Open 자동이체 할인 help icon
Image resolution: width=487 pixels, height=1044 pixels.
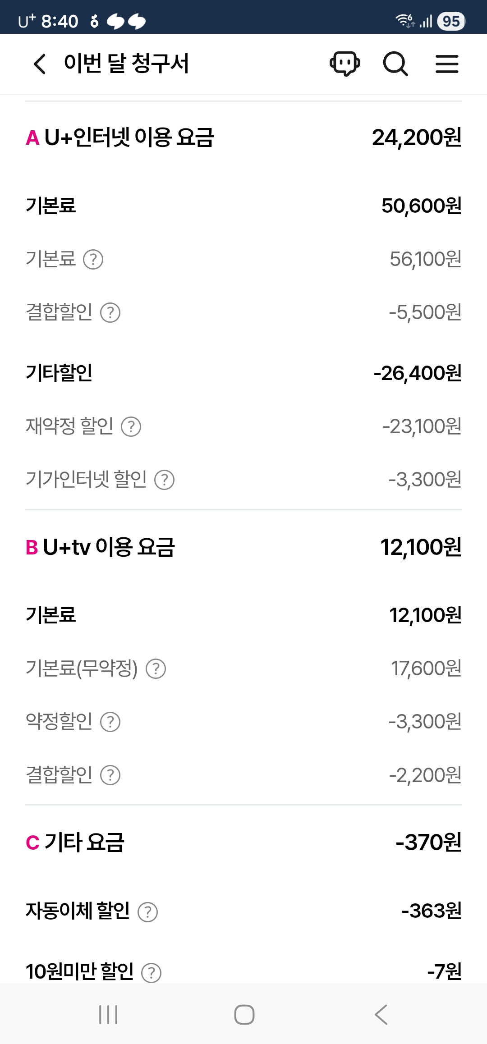click(147, 912)
